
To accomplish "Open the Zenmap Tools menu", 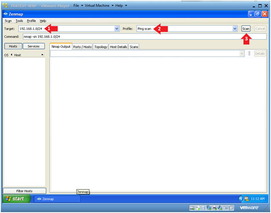I will click(19, 21).
